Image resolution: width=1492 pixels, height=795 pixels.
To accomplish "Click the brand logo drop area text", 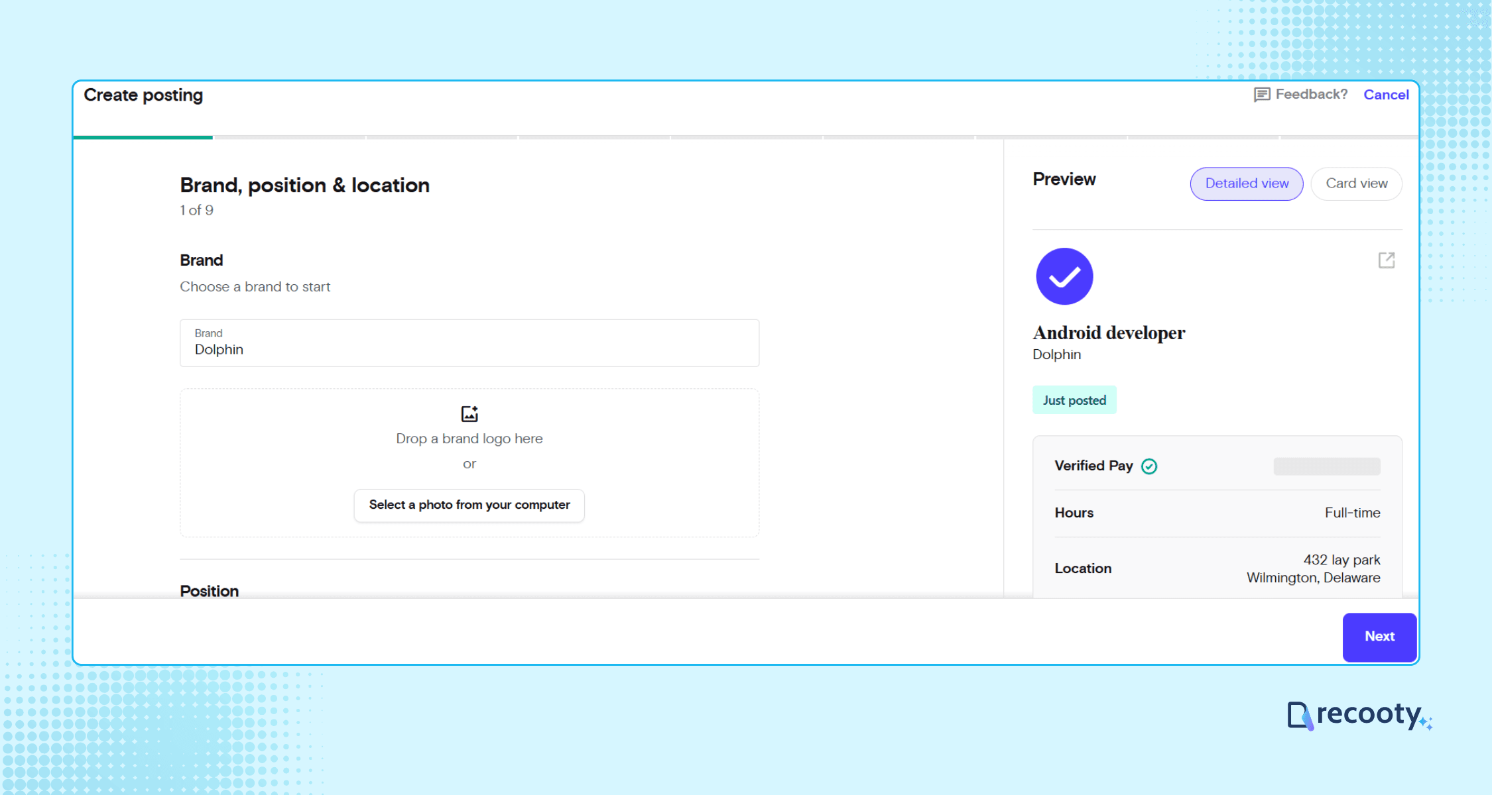I will pos(469,439).
